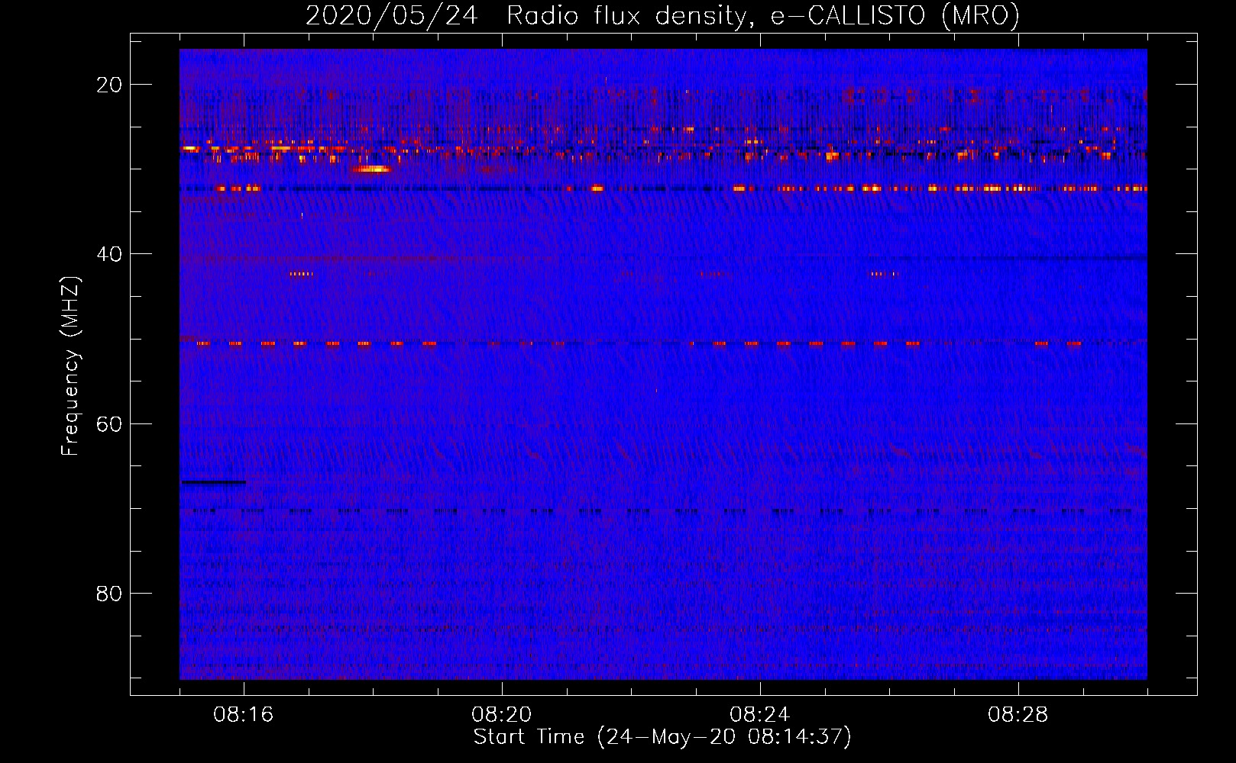Click the "Start Time (24-May-20 08:14:37)" label
This screenshot has height=763, width=1236.
tap(662, 737)
